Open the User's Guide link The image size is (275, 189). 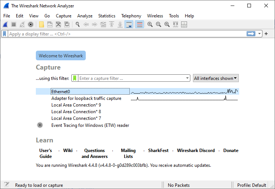(x=45, y=153)
